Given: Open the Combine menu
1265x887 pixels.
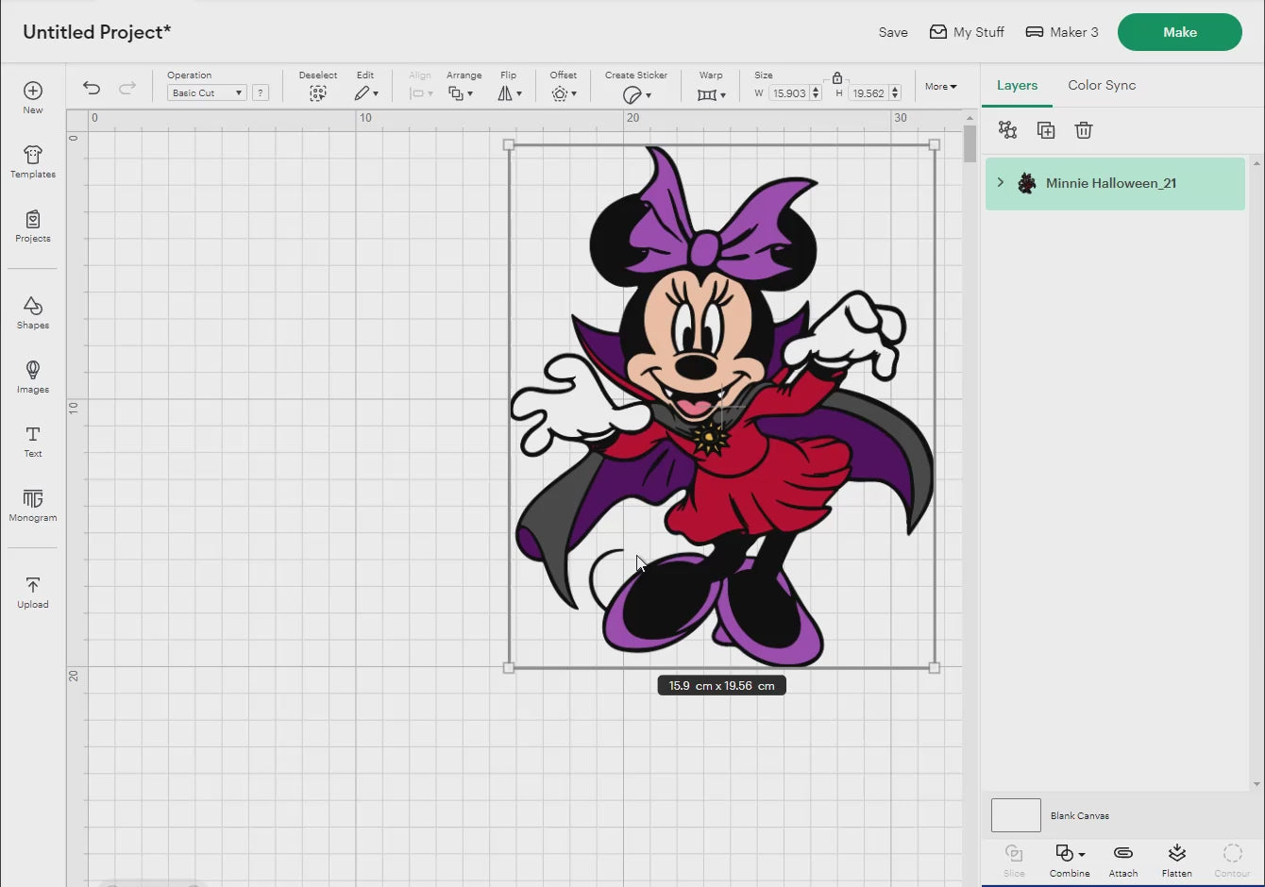Looking at the screenshot, I should coord(1070,860).
